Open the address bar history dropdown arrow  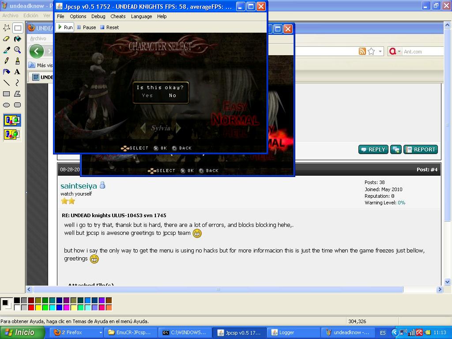[x=380, y=52]
